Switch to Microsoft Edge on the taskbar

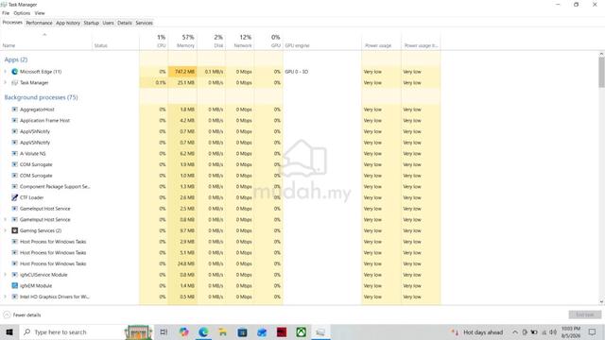click(x=203, y=331)
